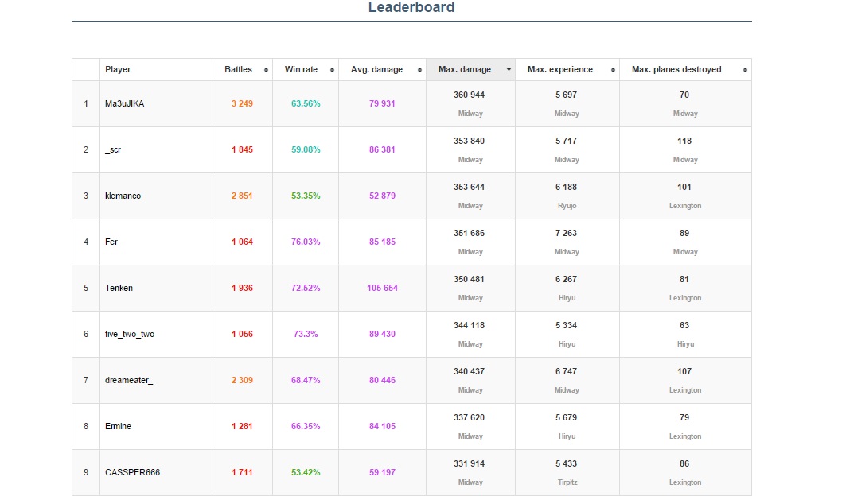Screen dimensions: 842x496
Task: Select max damage value 353 840
Action: (469, 141)
